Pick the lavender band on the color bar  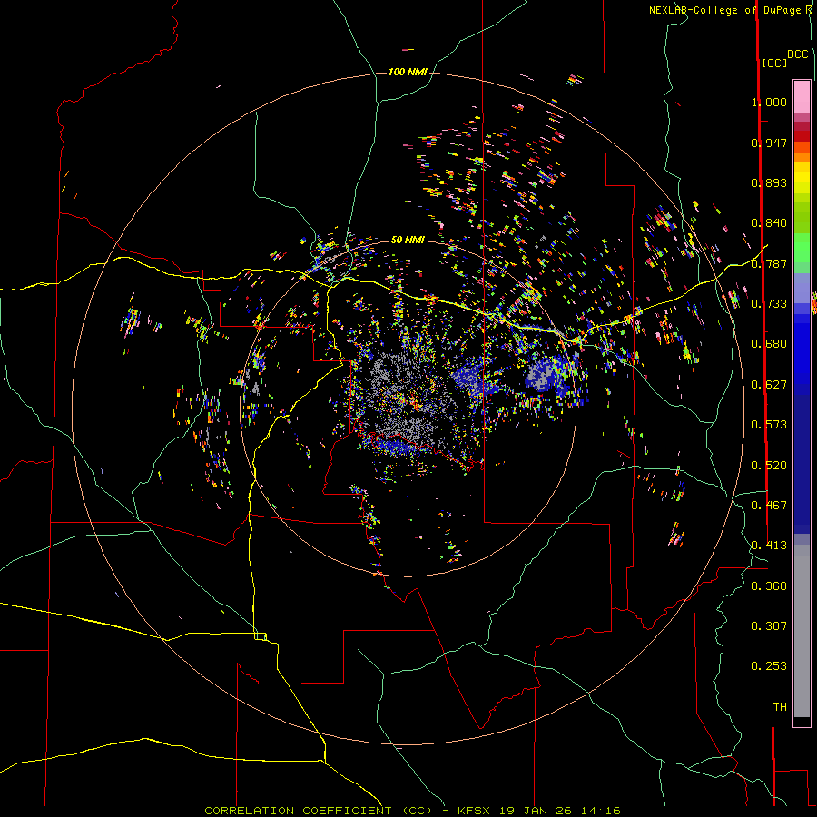pos(802,289)
